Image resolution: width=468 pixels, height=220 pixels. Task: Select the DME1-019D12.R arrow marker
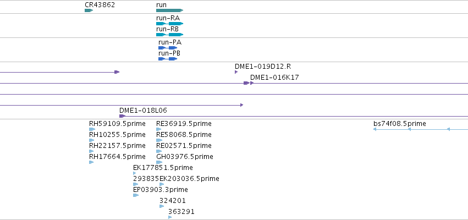pyautogui.click(x=236, y=72)
